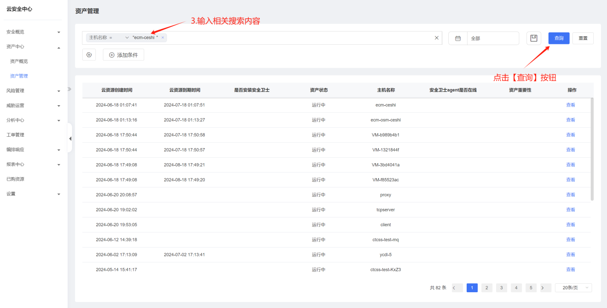This screenshot has width=607, height=308.
Task: Open the 主机名称 = operator dropdown
Action: pos(127,37)
